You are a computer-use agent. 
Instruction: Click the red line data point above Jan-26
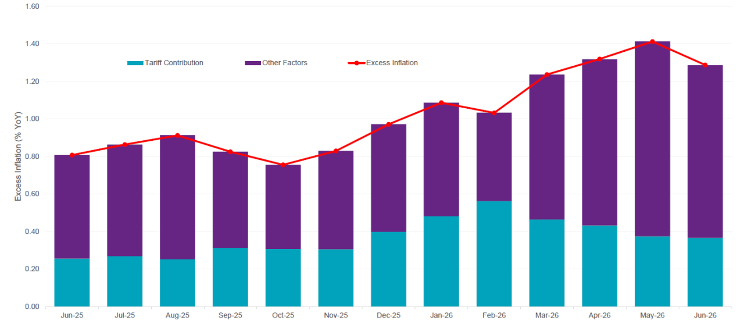click(x=441, y=102)
